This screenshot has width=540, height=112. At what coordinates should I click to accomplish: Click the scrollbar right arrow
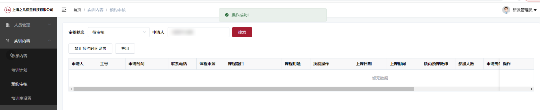tap(532, 89)
